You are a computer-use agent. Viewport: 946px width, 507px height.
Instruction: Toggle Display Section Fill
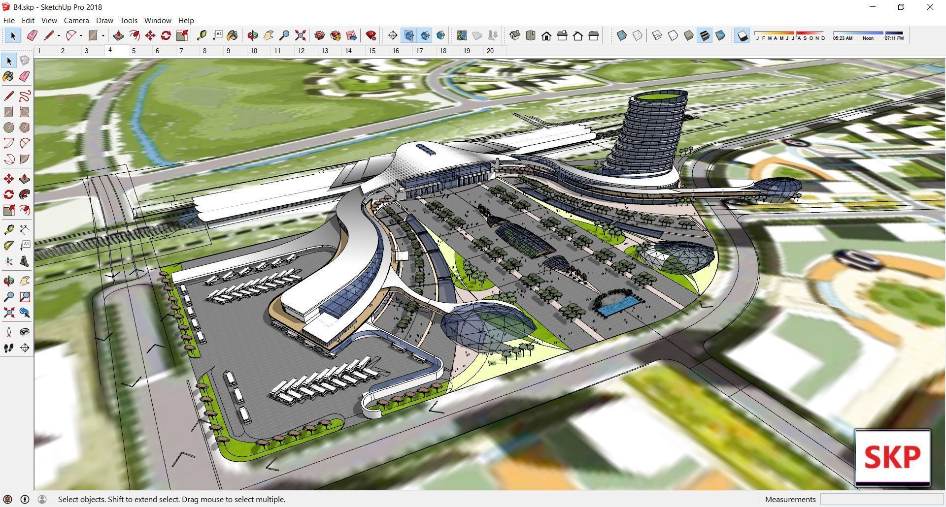coord(440,35)
